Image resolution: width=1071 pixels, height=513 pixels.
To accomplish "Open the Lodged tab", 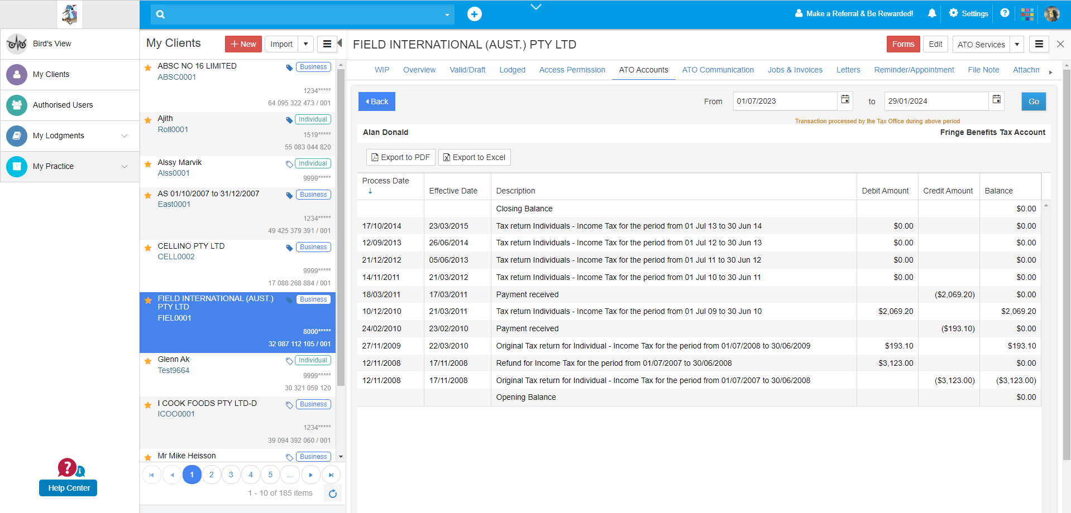I will point(512,70).
